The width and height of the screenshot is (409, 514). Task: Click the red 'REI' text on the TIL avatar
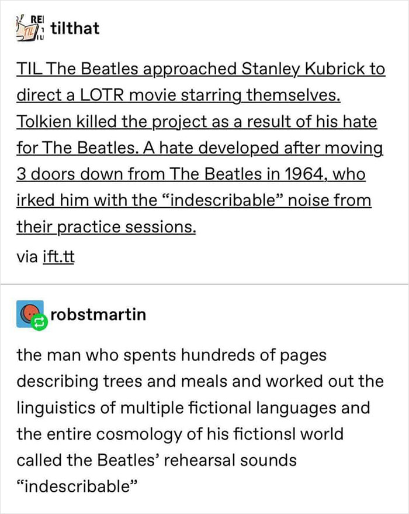click(36, 18)
